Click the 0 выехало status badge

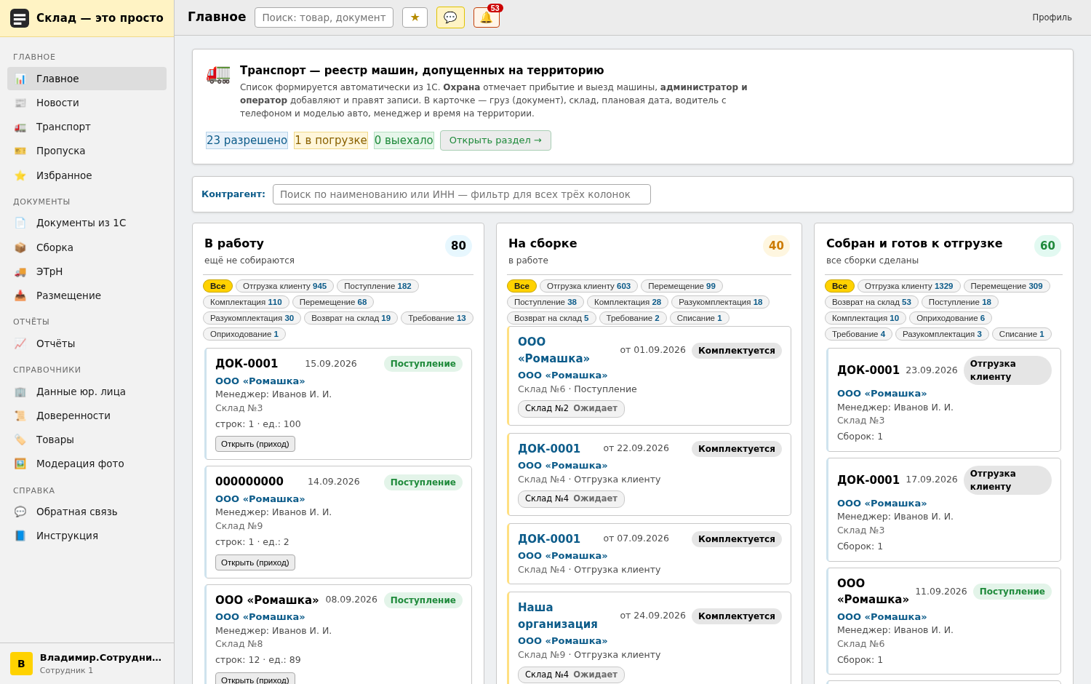[x=404, y=140]
